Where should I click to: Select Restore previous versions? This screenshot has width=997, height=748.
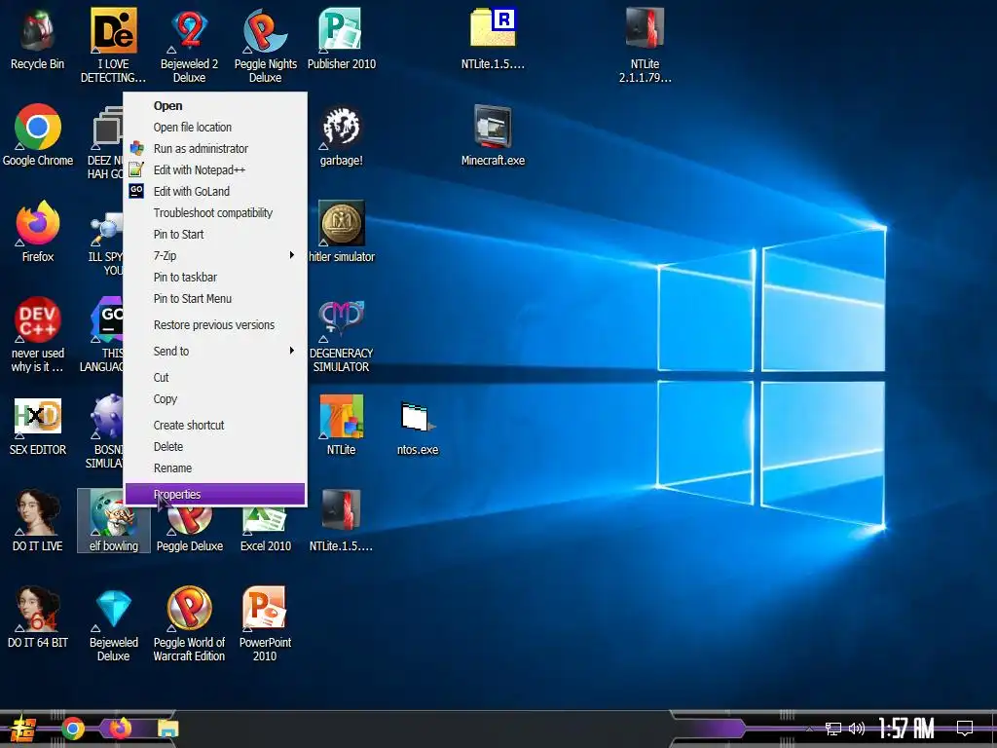[215, 325]
